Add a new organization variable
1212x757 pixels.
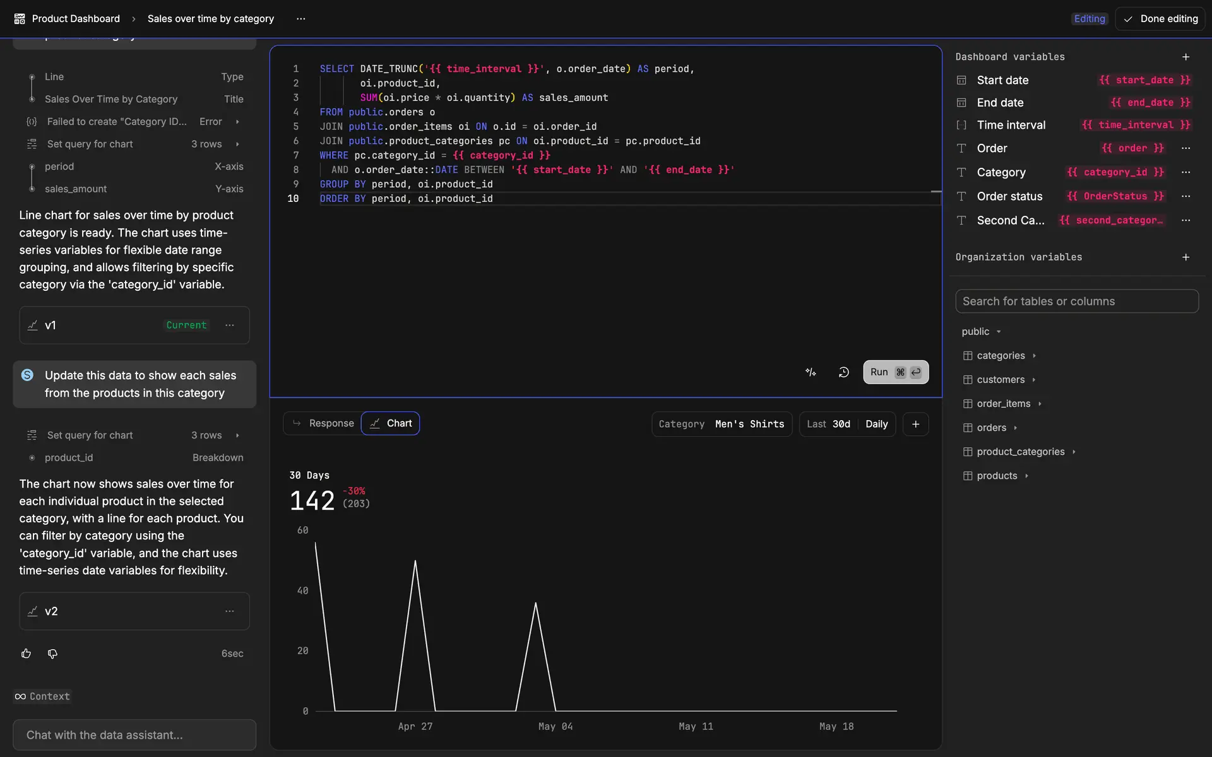click(x=1185, y=257)
